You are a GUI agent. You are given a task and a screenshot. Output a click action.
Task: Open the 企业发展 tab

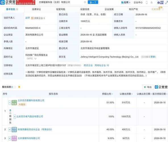point(109,9)
